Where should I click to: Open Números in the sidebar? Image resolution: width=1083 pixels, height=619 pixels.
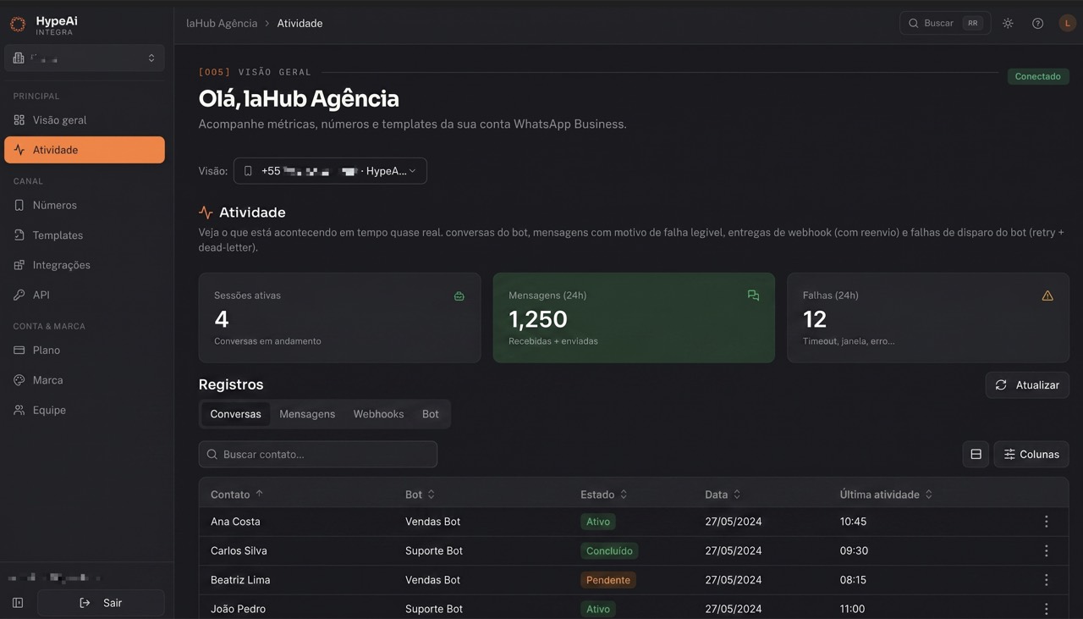pos(85,205)
